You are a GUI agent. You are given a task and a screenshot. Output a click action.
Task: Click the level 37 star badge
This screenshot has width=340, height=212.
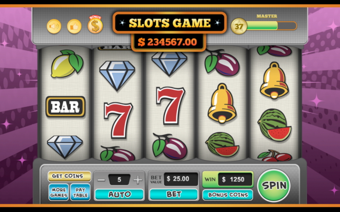[239, 26]
